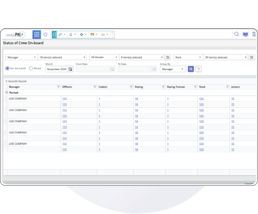Open rank filter settings icon

[x=252, y=57]
